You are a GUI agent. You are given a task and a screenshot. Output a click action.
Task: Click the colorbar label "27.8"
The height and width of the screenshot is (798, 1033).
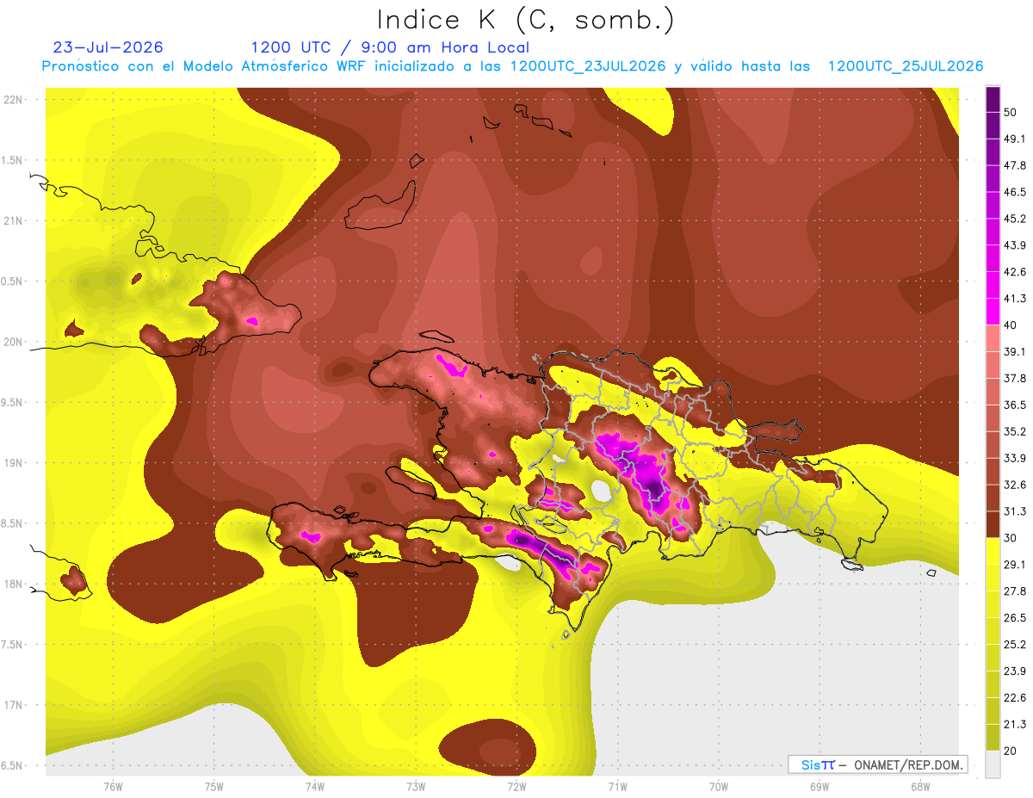pyautogui.click(x=1015, y=591)
